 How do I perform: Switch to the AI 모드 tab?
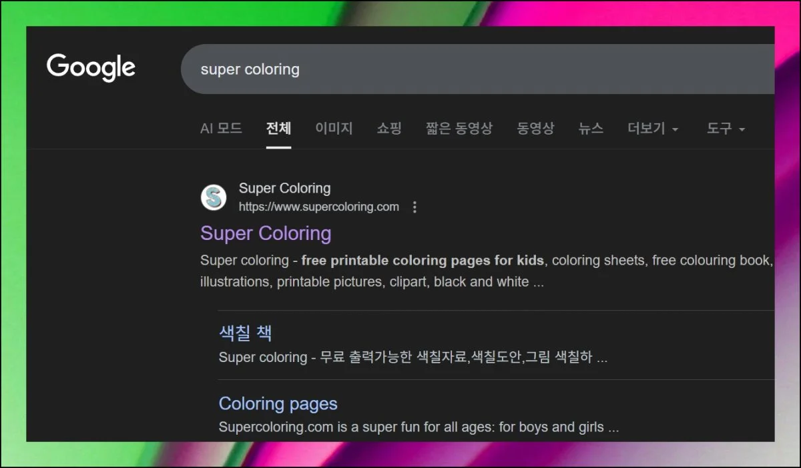221,129
